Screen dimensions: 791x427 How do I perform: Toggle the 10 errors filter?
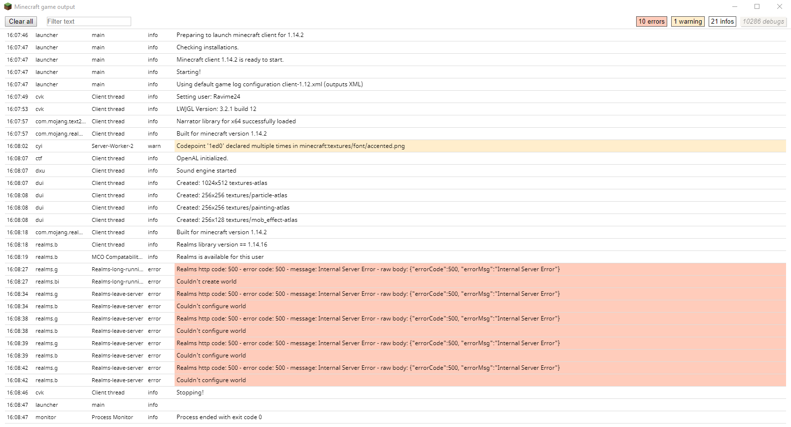coord(651,21)
